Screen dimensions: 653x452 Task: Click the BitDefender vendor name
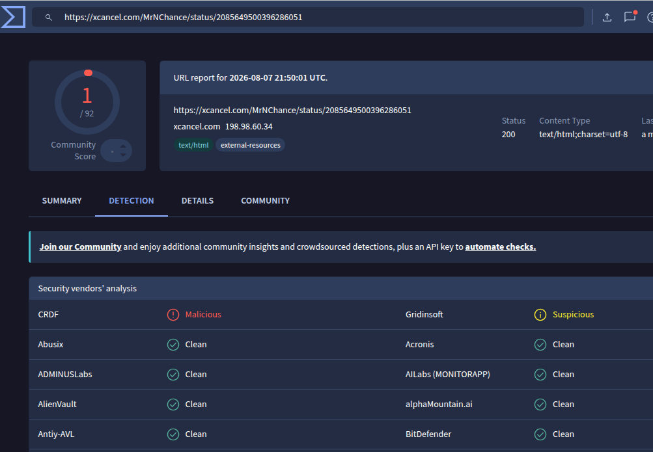[x=428, y=434]
